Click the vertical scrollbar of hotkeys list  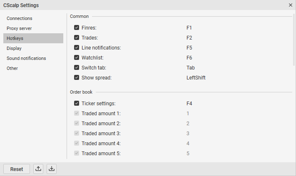(x=294, y=40)
